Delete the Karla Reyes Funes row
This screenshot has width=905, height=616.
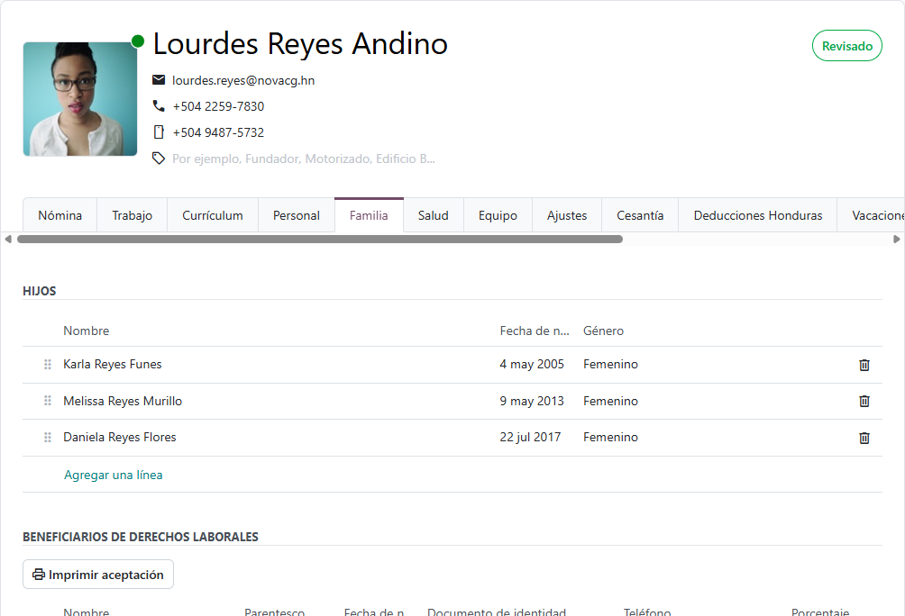[864, 365]
